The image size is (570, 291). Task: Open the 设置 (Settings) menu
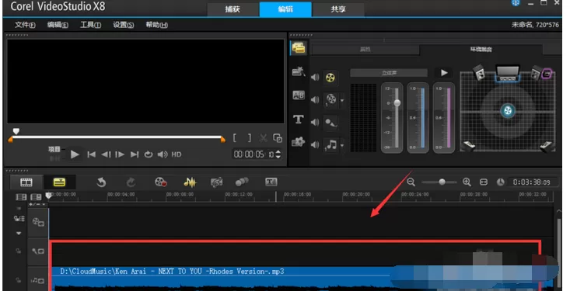click(123, 25)
